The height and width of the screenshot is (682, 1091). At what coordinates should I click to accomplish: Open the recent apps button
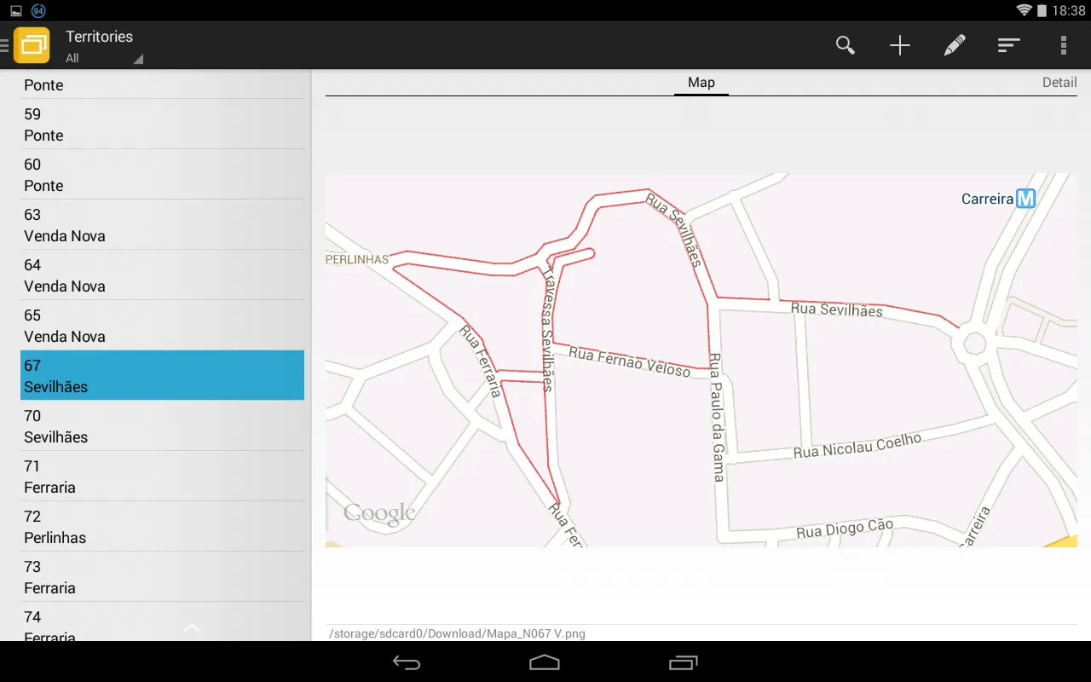(683, 662)
